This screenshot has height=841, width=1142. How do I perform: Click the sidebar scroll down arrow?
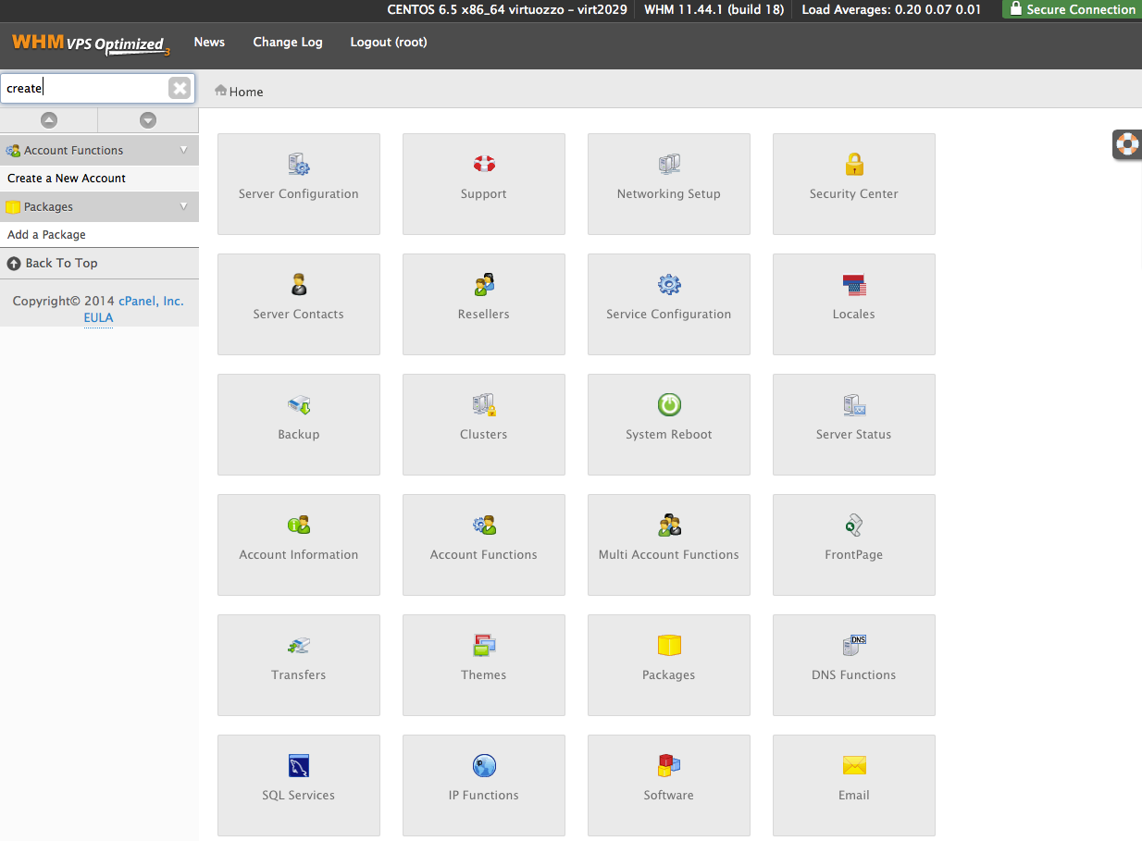(x=148, y=120)
